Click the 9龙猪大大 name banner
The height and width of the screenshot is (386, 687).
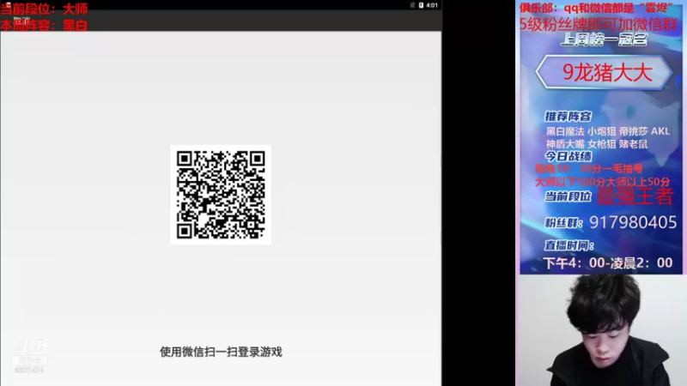[x=605, y=72]
